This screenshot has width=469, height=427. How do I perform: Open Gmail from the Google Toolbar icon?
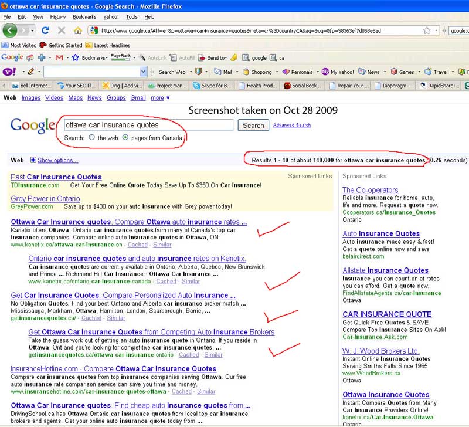coord(59,57)
